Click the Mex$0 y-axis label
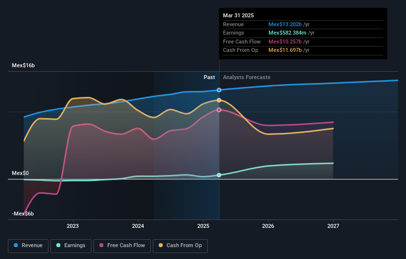406x259 pixels. (20, 173)
